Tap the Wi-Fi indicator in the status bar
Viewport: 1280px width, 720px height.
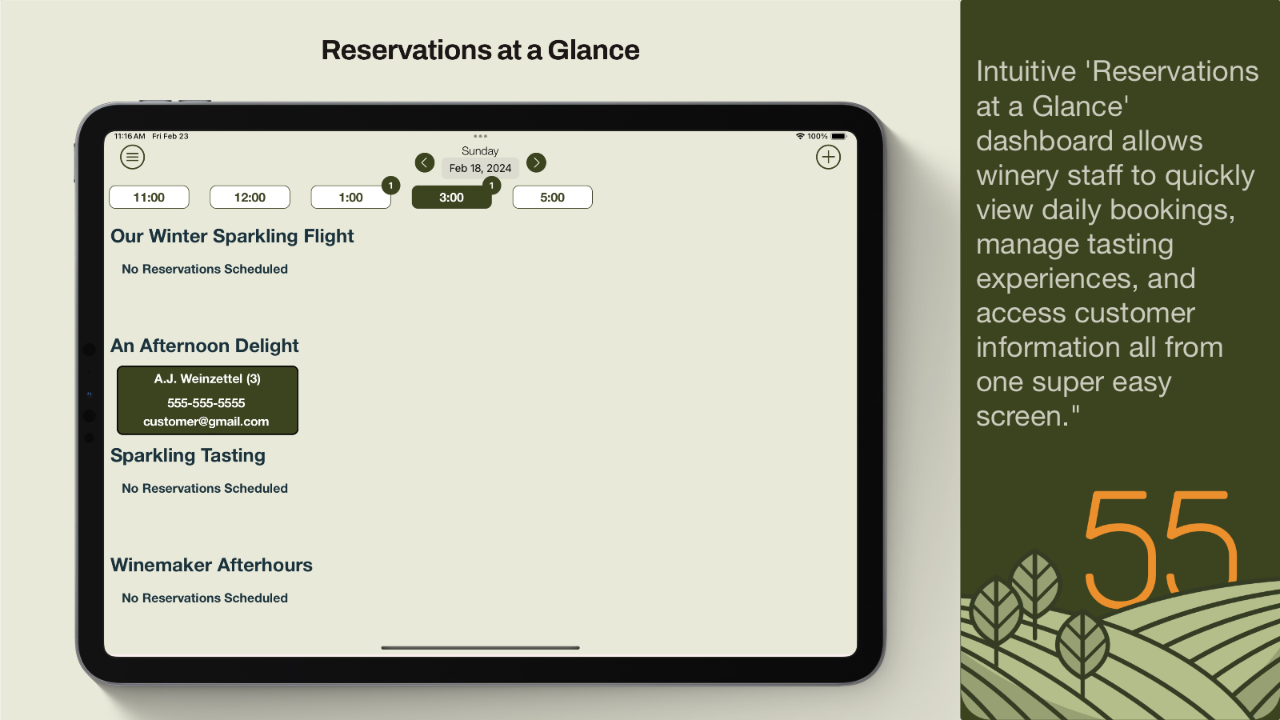pyautogui.click(x=801, y=136)
